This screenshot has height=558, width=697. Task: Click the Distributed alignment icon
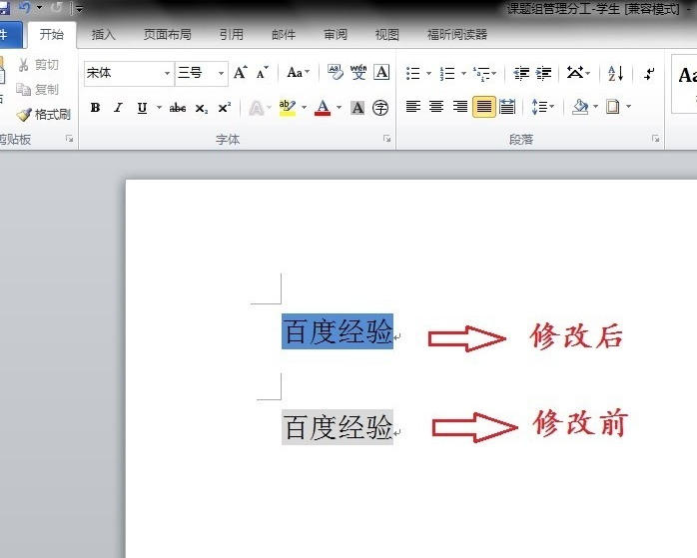pos(506,107)
